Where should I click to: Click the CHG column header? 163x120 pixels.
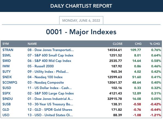coord(138,44)
